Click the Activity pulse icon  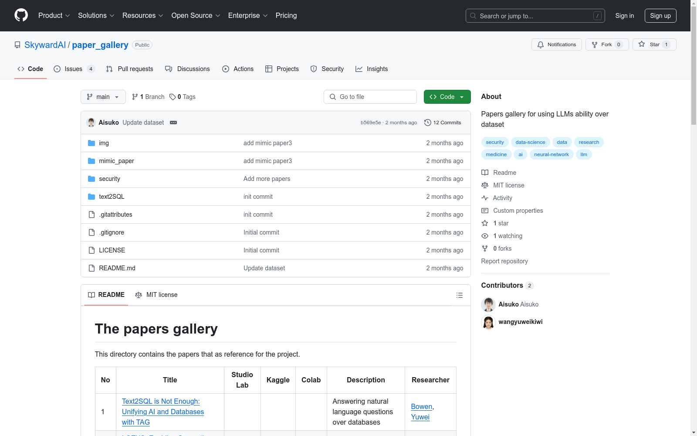coord(485,198)
